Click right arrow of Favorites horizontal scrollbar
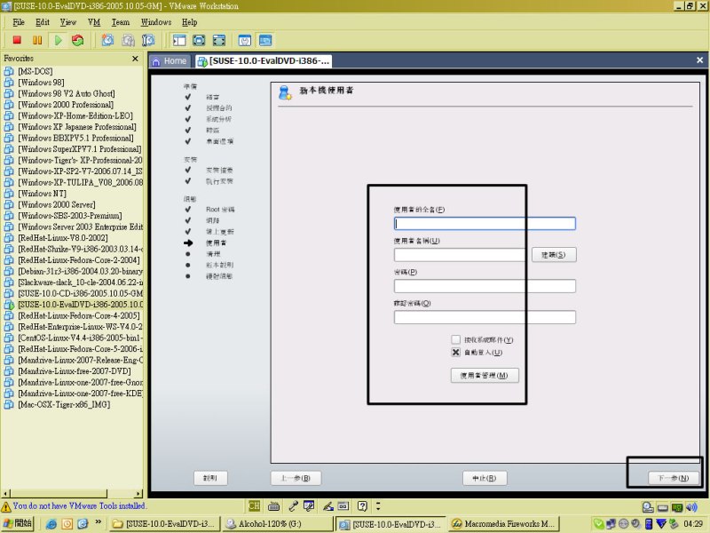Image resolution: width=710 pixels, height=533 pixels. [x=138, y=494]
